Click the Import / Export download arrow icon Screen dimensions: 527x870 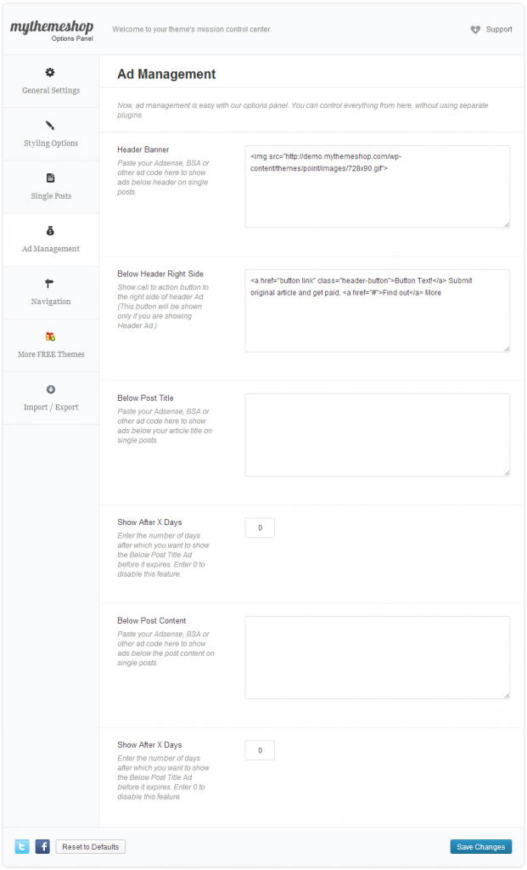(49, 388)
